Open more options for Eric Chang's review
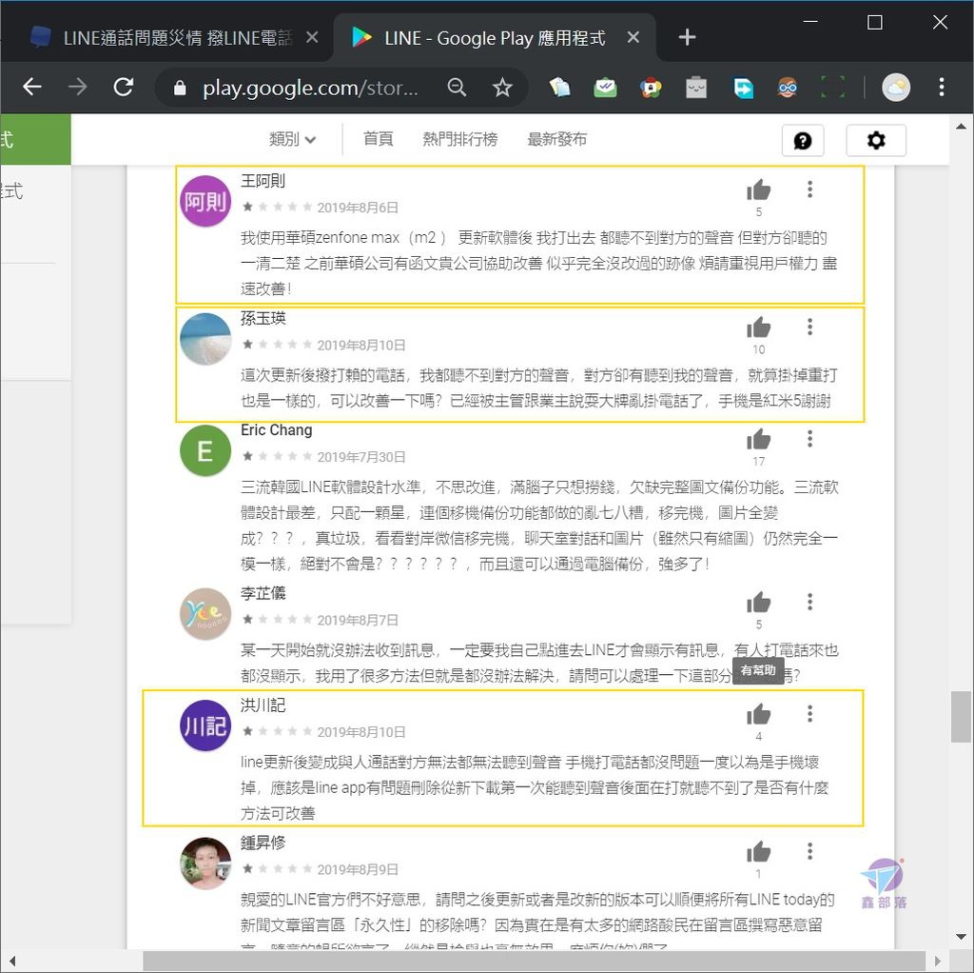 click(x=809, y=439)
